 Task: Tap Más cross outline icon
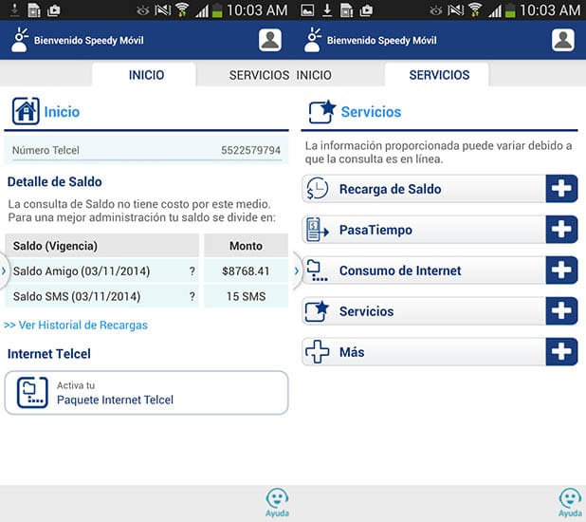[x=318, y=352]
